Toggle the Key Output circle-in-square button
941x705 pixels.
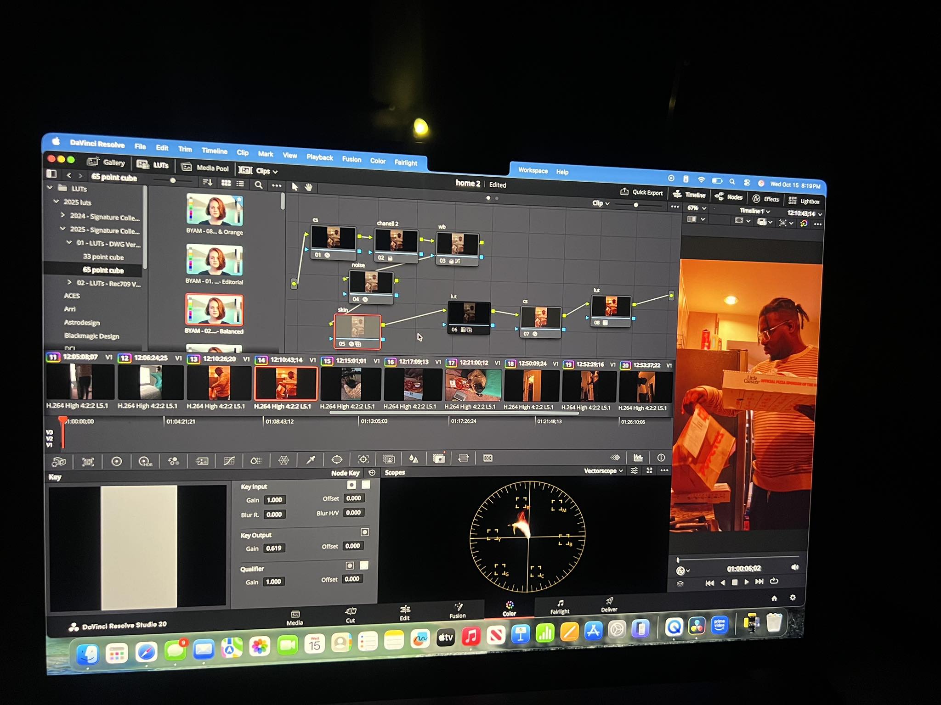364,532
